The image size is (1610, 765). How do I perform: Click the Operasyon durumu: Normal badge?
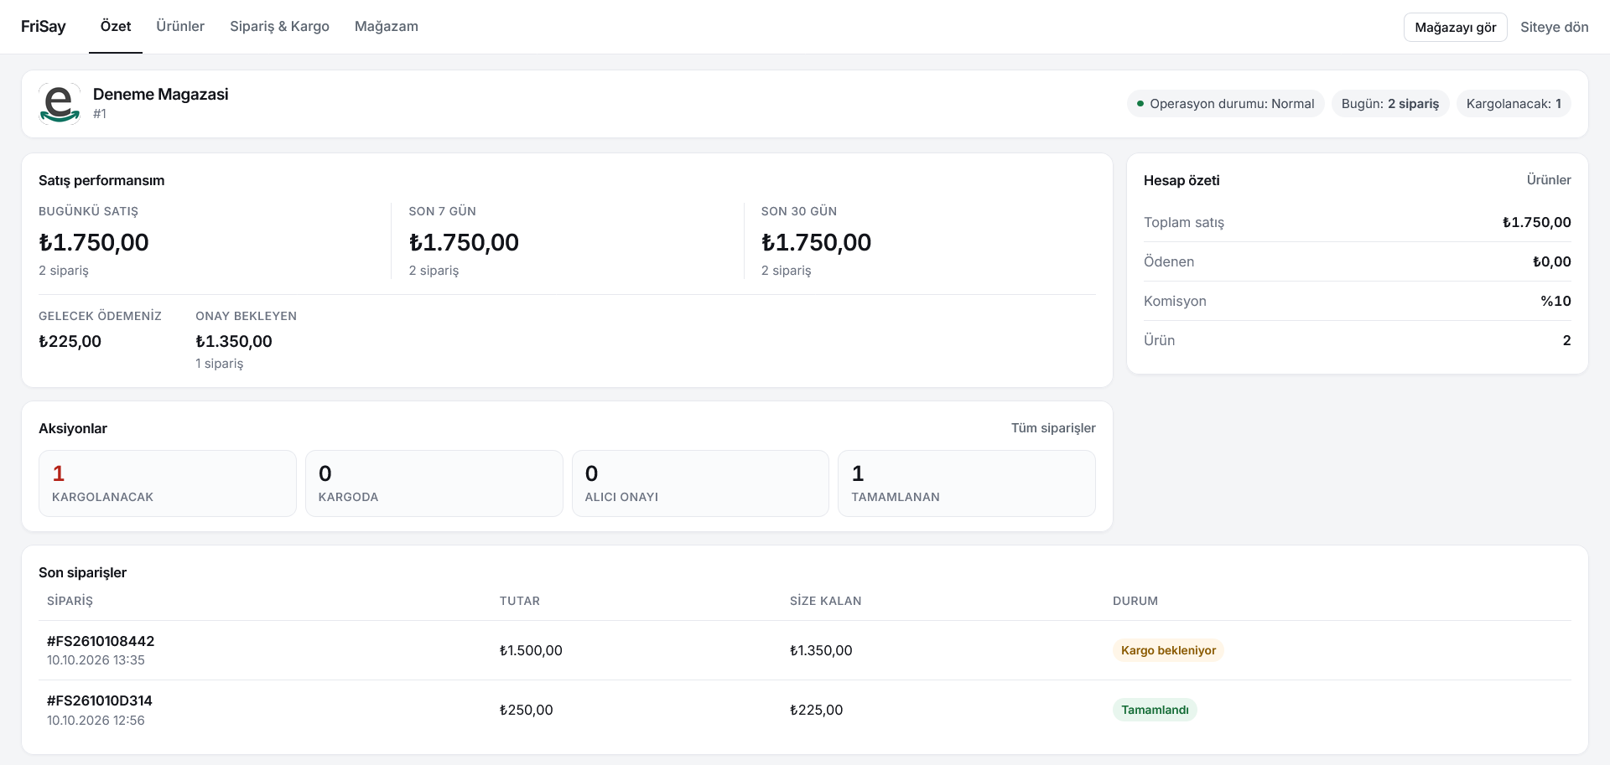1226,104
